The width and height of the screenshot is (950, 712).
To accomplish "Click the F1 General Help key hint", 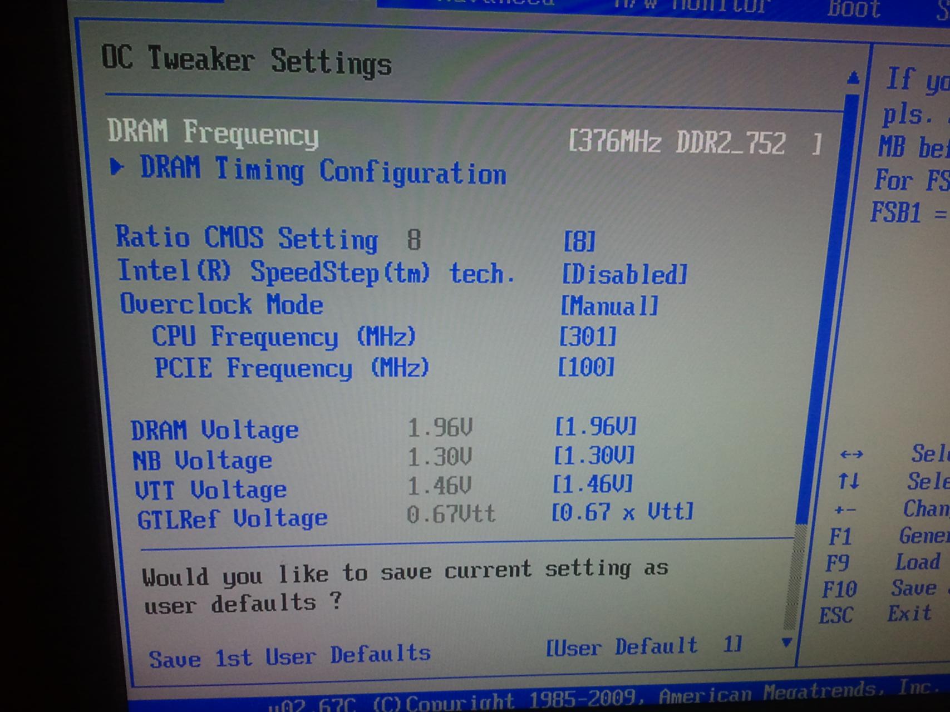I will pyautogui.click(x=889, y=536).
